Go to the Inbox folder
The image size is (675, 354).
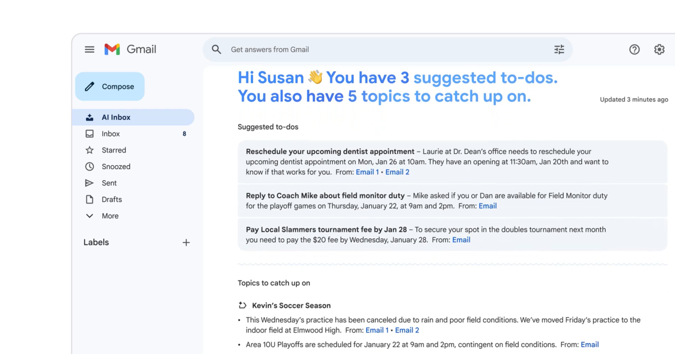pyautogui.click(x=111, y=134)
